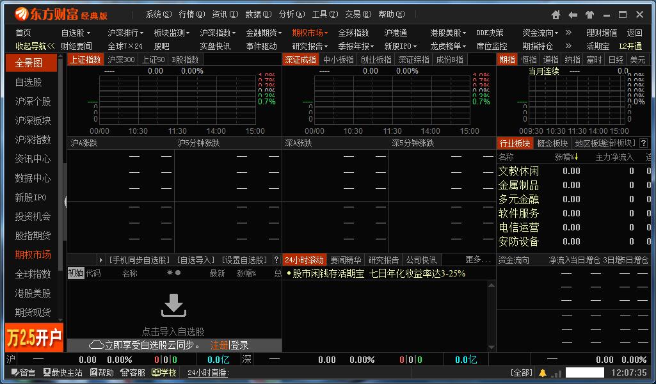Expand the 沪深指数 toolbar dropdown
This screenshot has height=384, width=656.
pyautogui.click(x=218, y=33)
